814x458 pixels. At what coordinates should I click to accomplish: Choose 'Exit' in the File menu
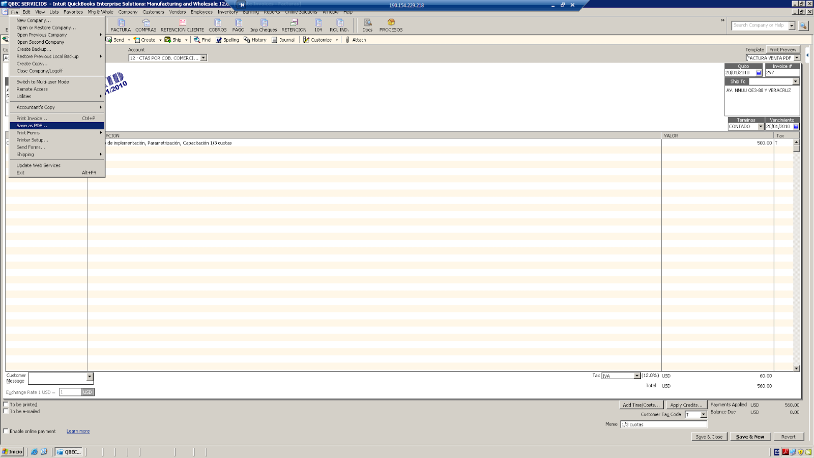(57, 173)
